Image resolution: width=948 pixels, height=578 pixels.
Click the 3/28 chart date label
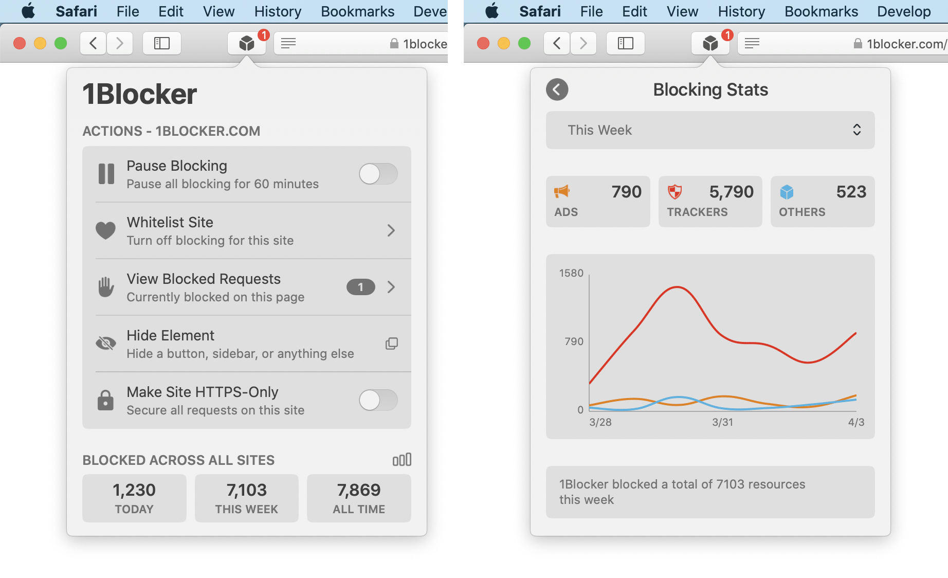600,422
